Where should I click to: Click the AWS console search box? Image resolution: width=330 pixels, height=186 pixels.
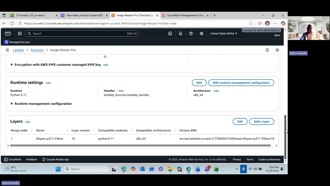coord(82,33)
